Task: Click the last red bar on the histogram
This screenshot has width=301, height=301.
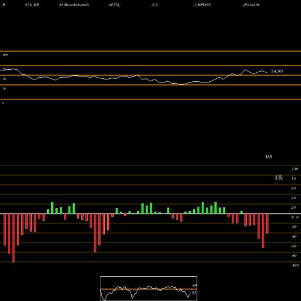Action: 267,223
